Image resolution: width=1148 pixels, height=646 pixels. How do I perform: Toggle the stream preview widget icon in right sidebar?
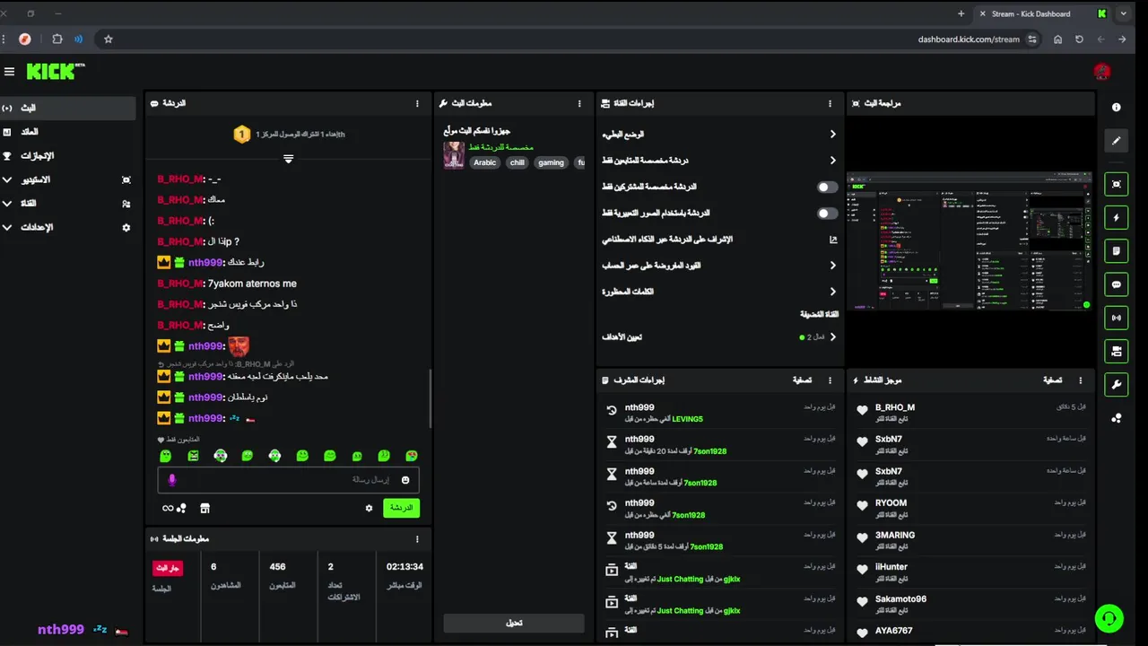click(x=1117, y=184)
